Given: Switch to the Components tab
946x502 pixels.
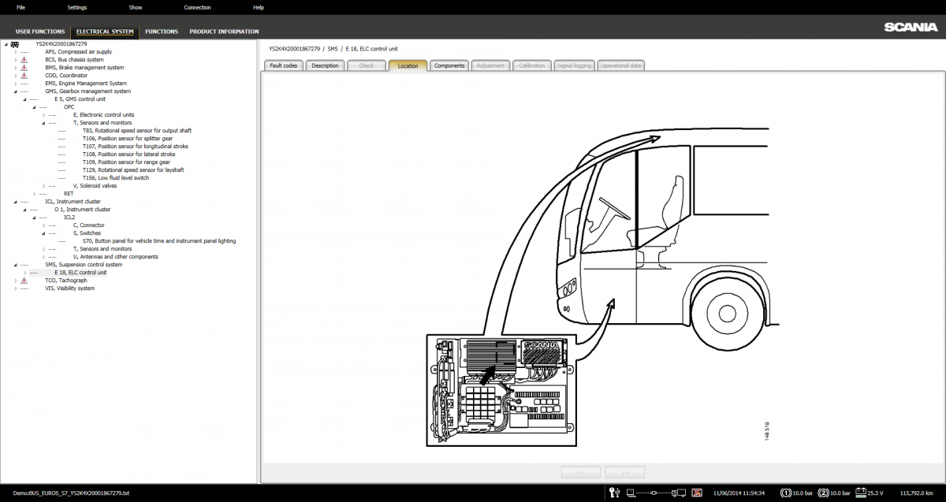Looking at the screenshot, I should 449,65.
